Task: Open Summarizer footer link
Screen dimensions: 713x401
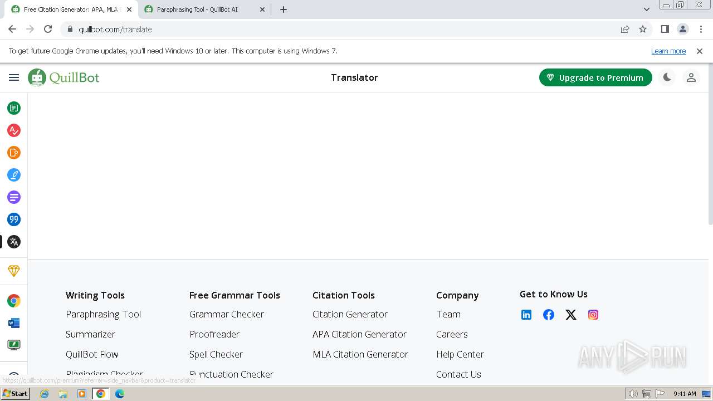Action: click(90, 334)
